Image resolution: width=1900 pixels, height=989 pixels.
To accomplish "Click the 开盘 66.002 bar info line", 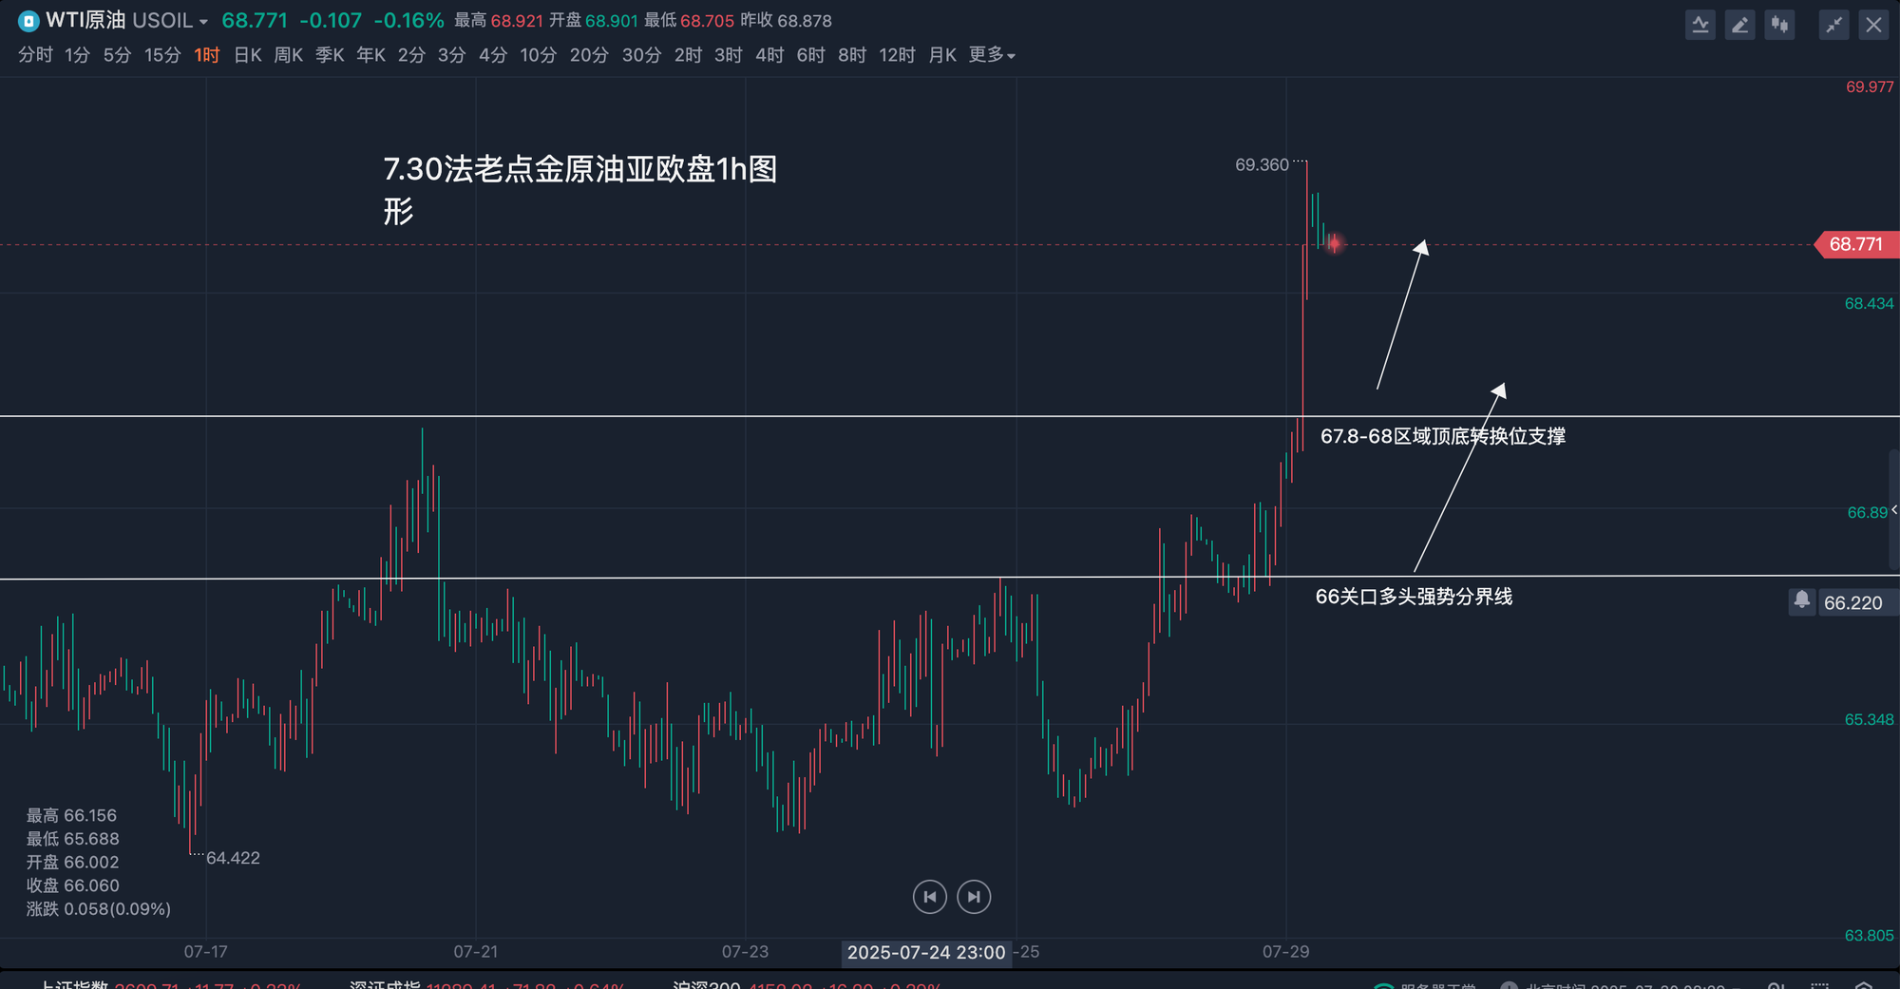I will pyautogui.click(x=72, y=862).
